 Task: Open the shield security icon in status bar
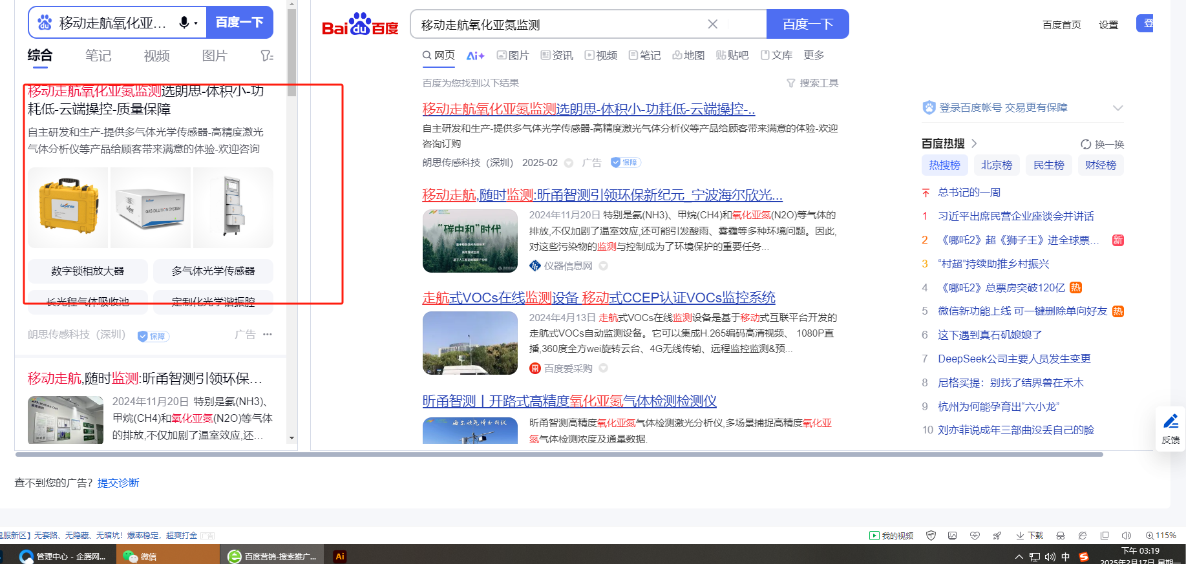pyautogui.click(x=931, y=536)
